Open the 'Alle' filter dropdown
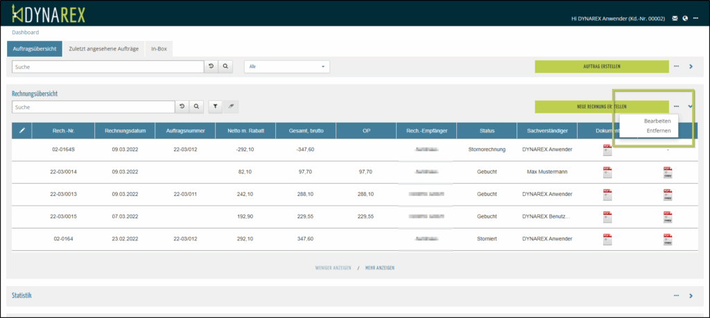 pyautogui.click(x=287, y=67)
